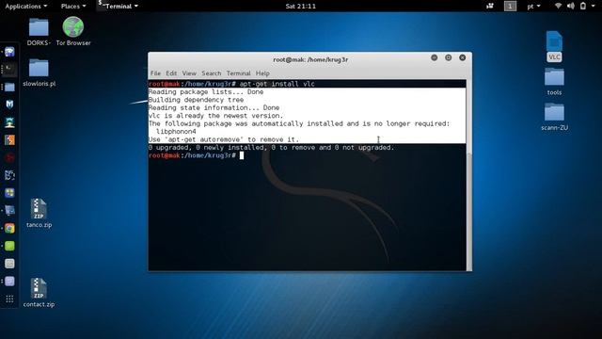Click the purple square dock icon
Viewport: 602px width, 339px height.
9,282
